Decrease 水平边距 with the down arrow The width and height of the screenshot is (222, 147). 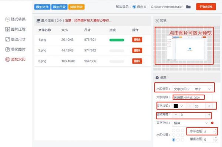(x=215, y=133)
